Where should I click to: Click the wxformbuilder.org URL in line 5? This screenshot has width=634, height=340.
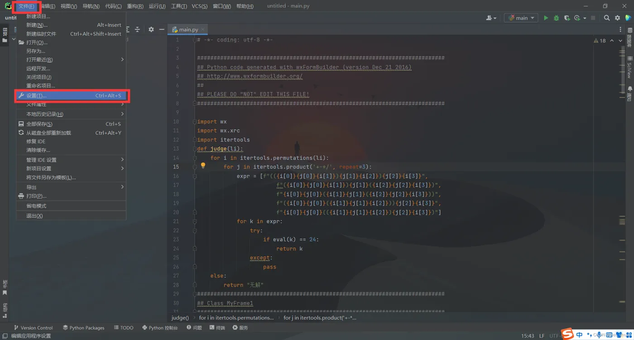[255, 76]
